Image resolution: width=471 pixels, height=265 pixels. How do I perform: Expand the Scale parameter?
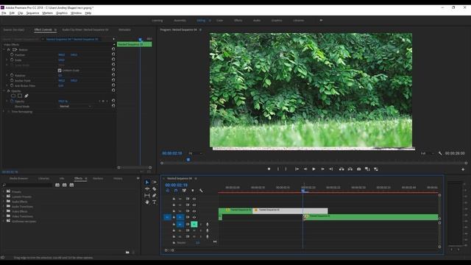[7, 60]
